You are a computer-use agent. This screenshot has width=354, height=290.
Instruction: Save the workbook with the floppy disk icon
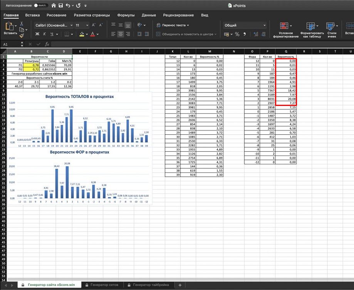coord(60,5)
